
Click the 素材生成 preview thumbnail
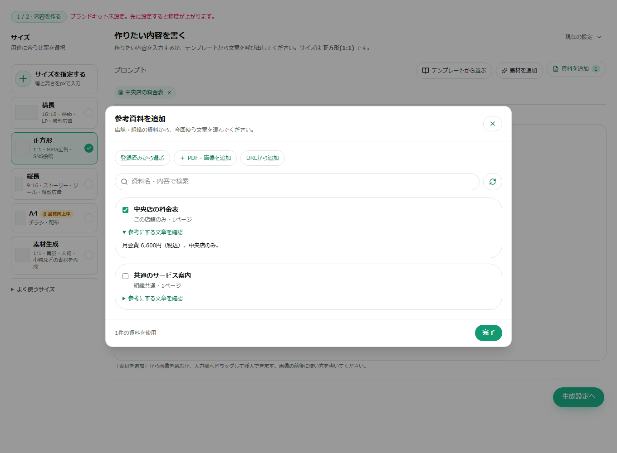22,255
